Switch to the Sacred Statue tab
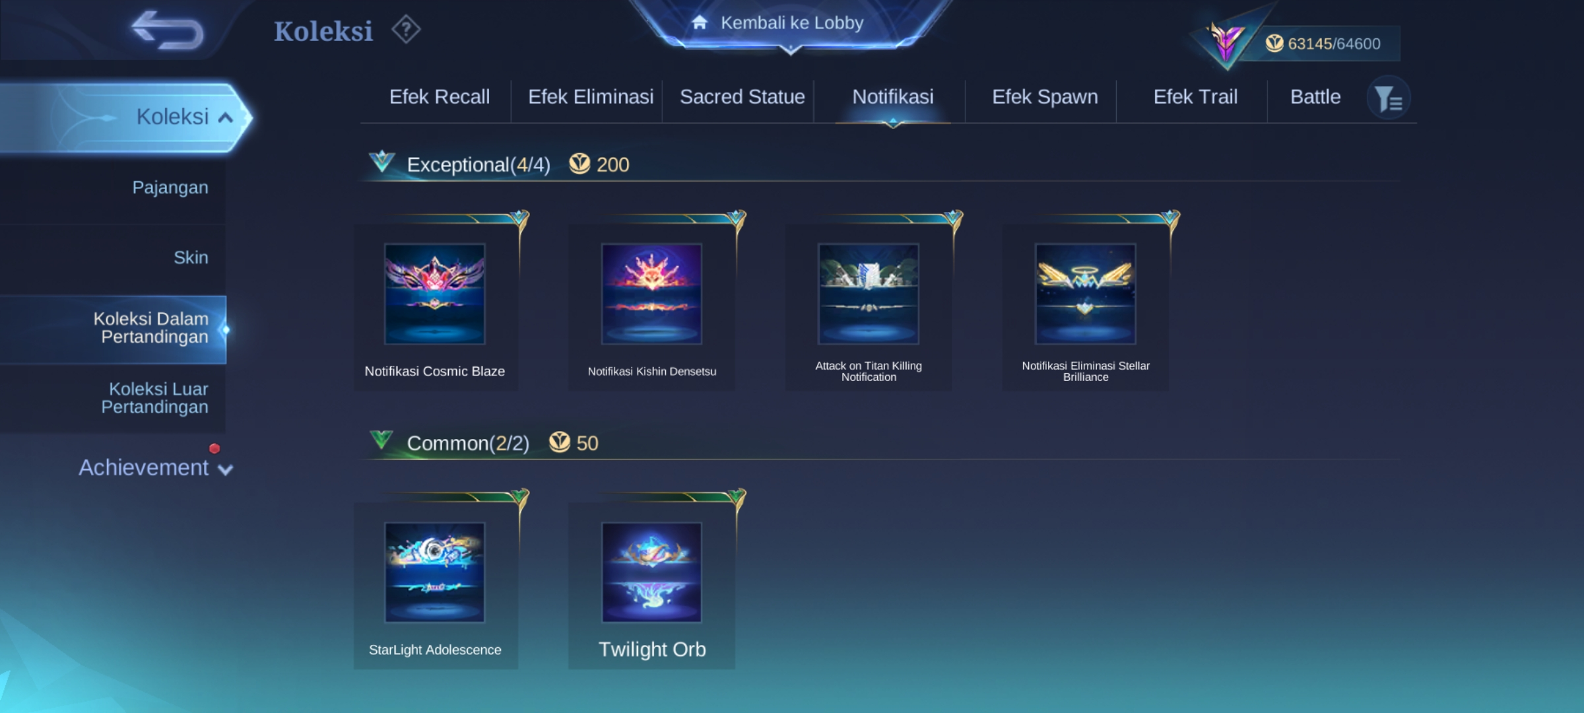 click(742, 97)
